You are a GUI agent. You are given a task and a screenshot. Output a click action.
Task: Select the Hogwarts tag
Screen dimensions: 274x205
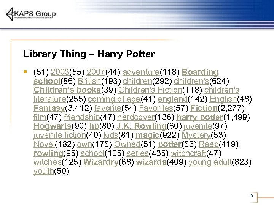click(53, 126)
